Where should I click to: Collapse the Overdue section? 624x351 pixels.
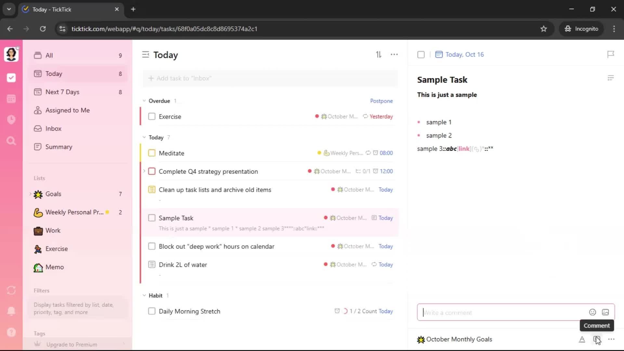pos(144,101)
